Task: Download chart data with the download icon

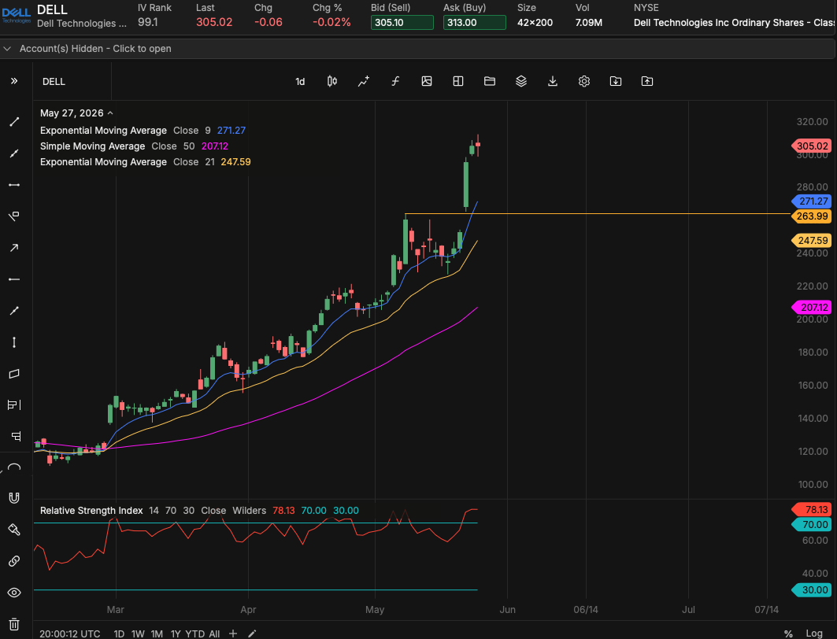Action: tap(553, 81)
